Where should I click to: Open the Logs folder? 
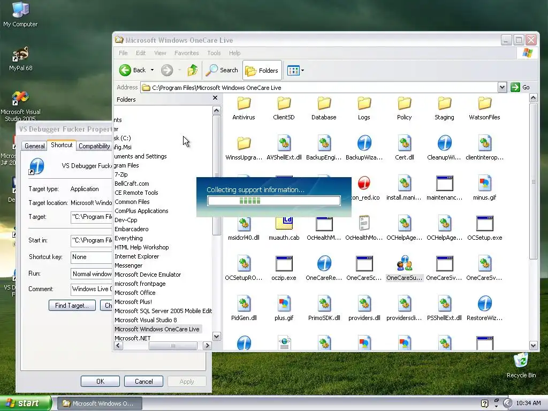pos(364,109)
